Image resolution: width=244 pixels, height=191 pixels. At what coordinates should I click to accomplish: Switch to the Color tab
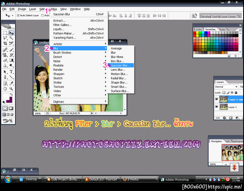(x=199, y=29)
